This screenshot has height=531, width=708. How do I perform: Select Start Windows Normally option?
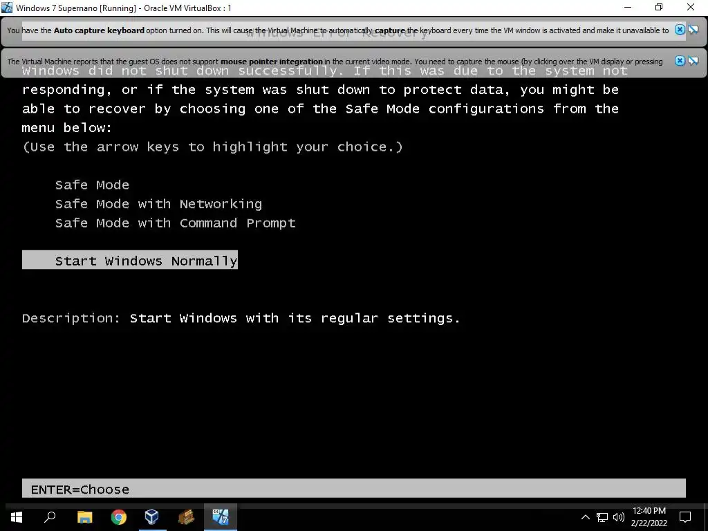pos(130,260)
